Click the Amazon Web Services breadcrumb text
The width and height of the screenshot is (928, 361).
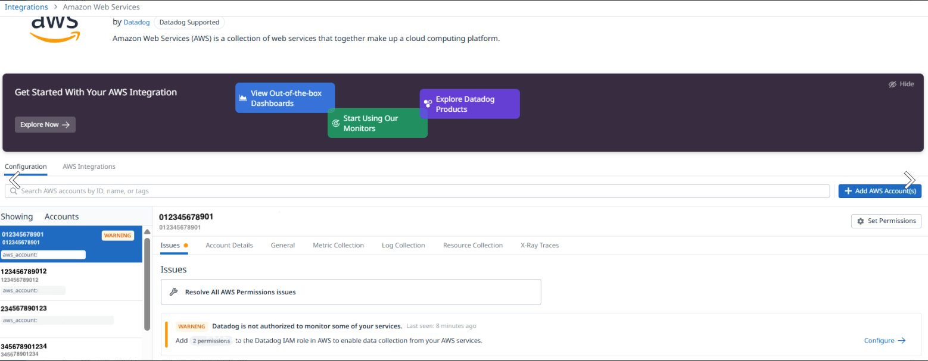click(x=102, y=7)
